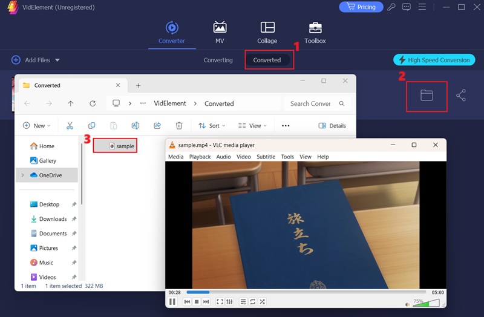
Task: Toggle VLC fullscreen mode
Action: (x=220, y=301)
